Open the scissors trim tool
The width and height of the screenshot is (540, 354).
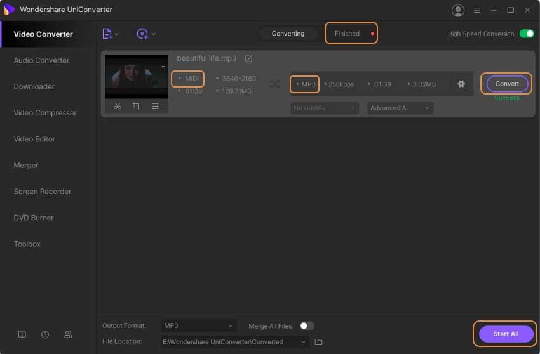pos(118,107)
